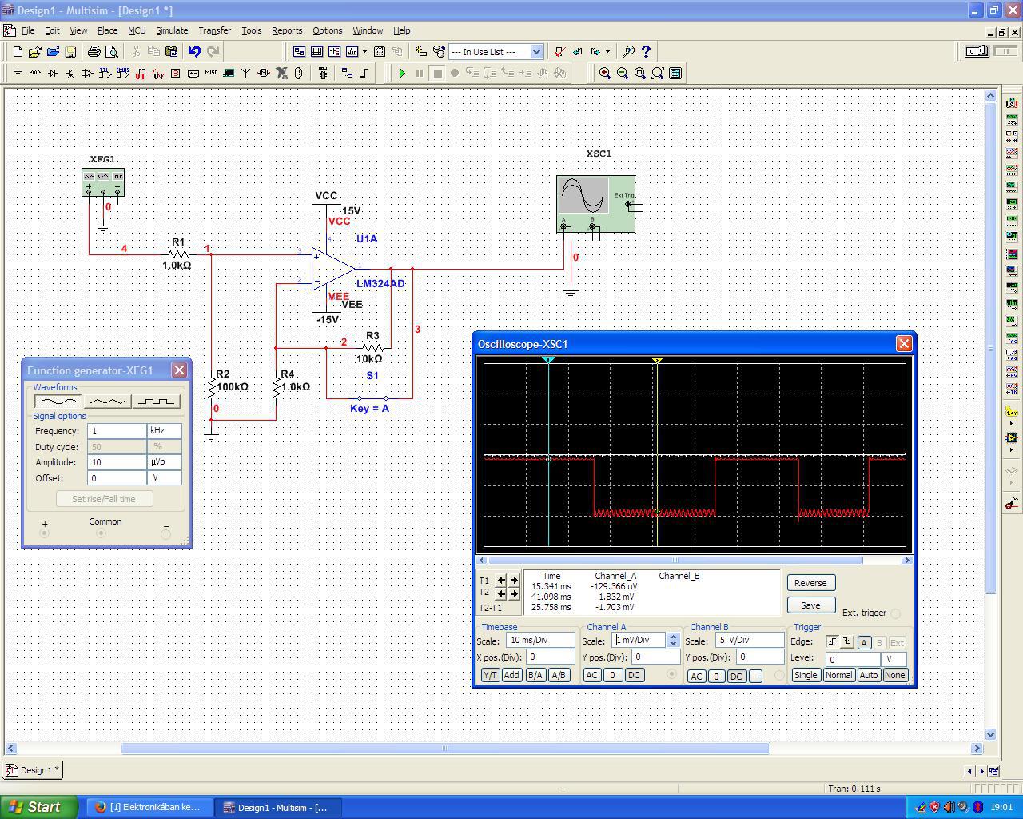Click the Timebase Scale input field
This screenshot has width=1023, height=819.
tap(539, 641)
